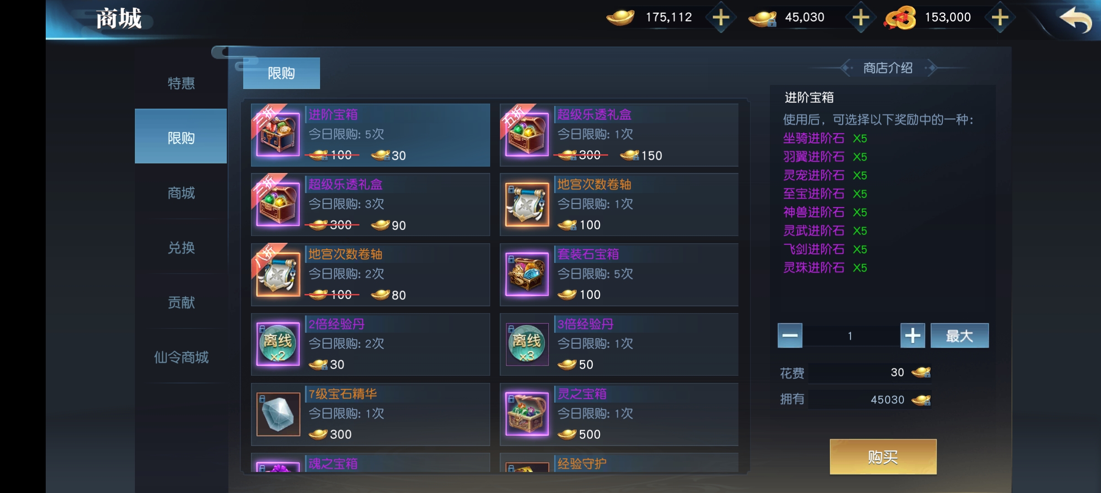Open the 兑换 sidebar tab

tap(181, 247)
